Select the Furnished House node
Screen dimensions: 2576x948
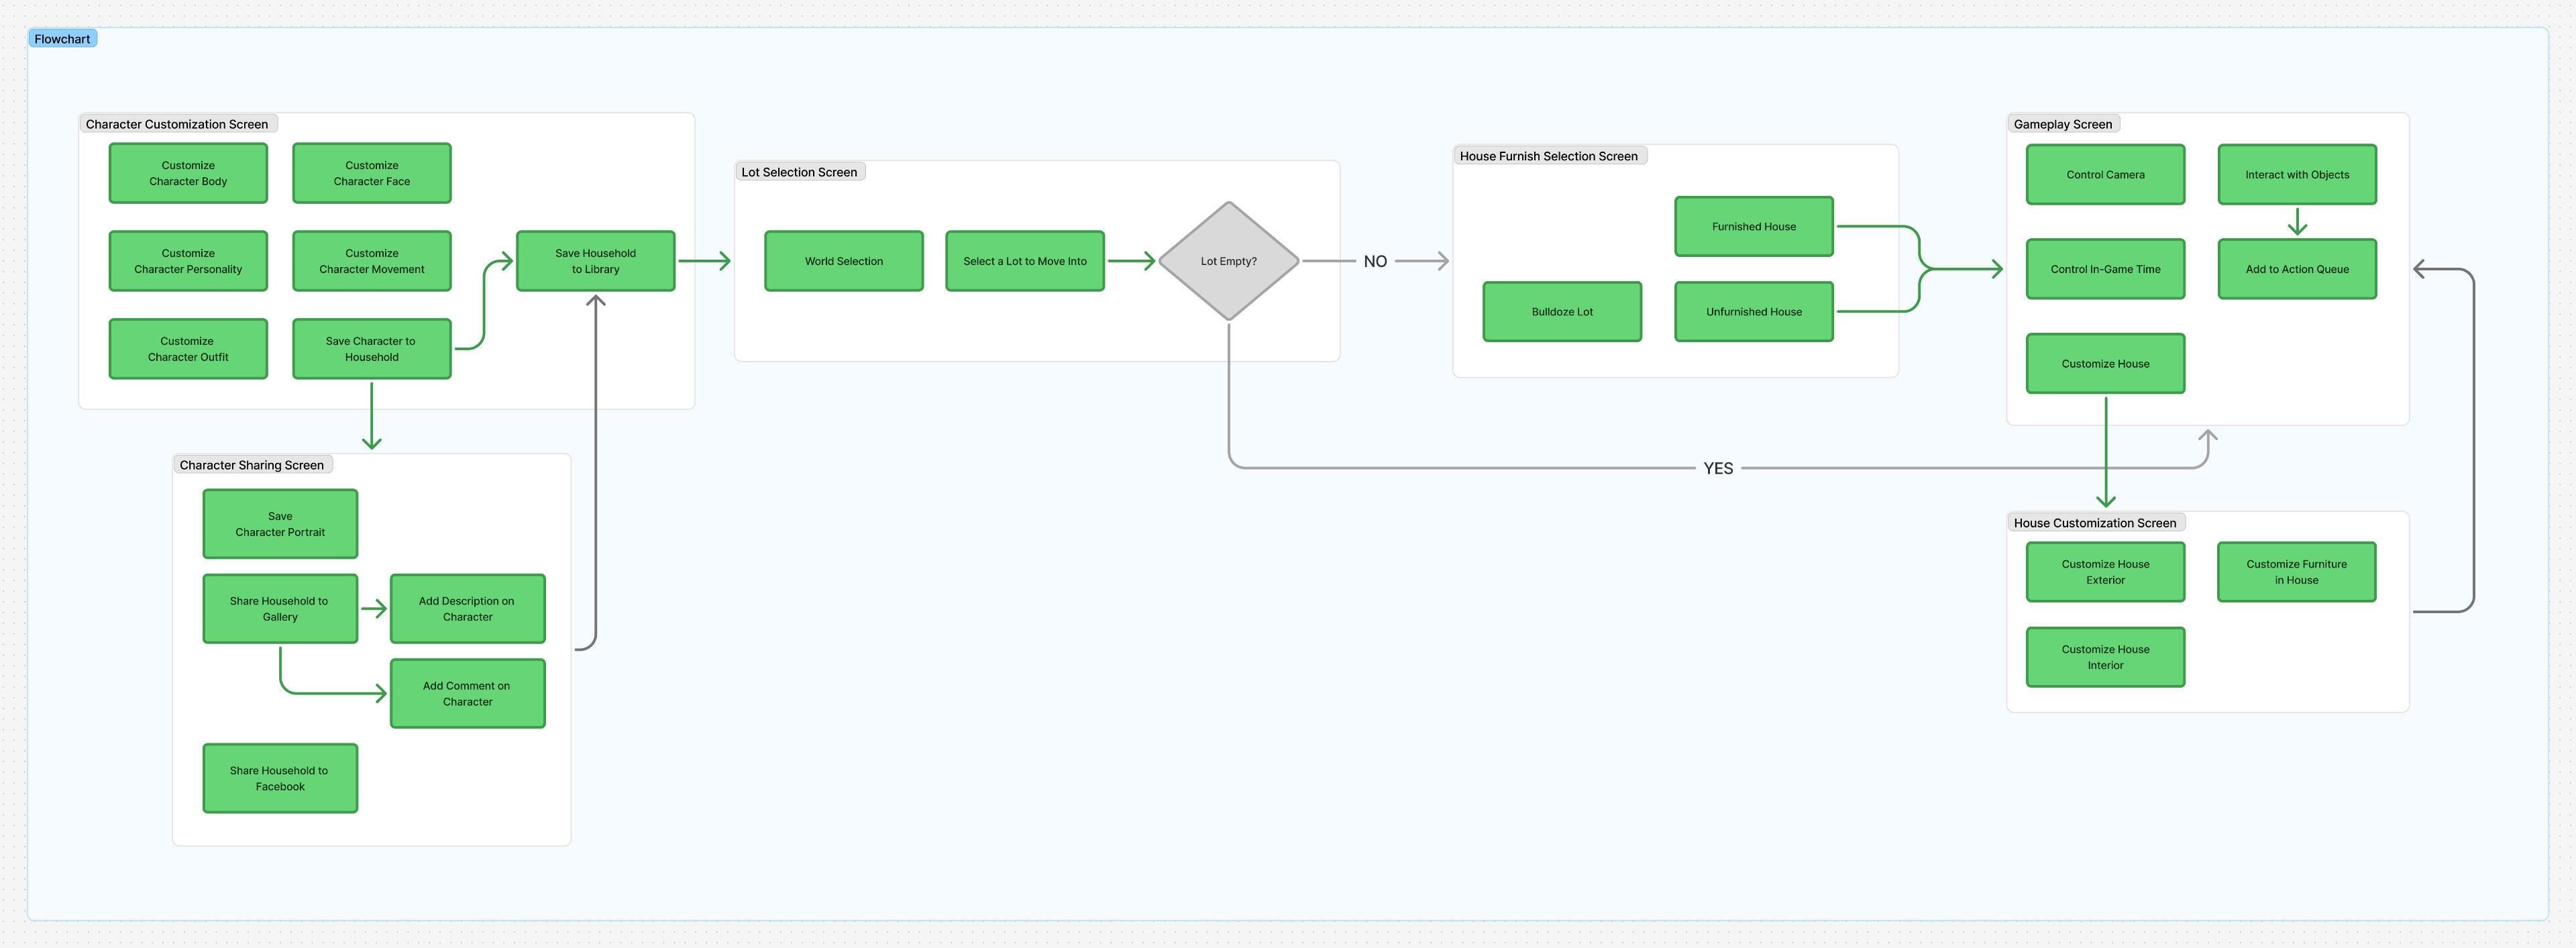click(x=1753, y=227)
